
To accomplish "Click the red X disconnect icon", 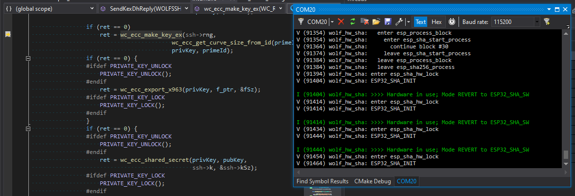I will (341, 22).
